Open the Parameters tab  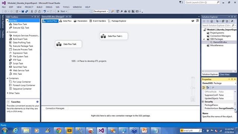tap(80, 21)
